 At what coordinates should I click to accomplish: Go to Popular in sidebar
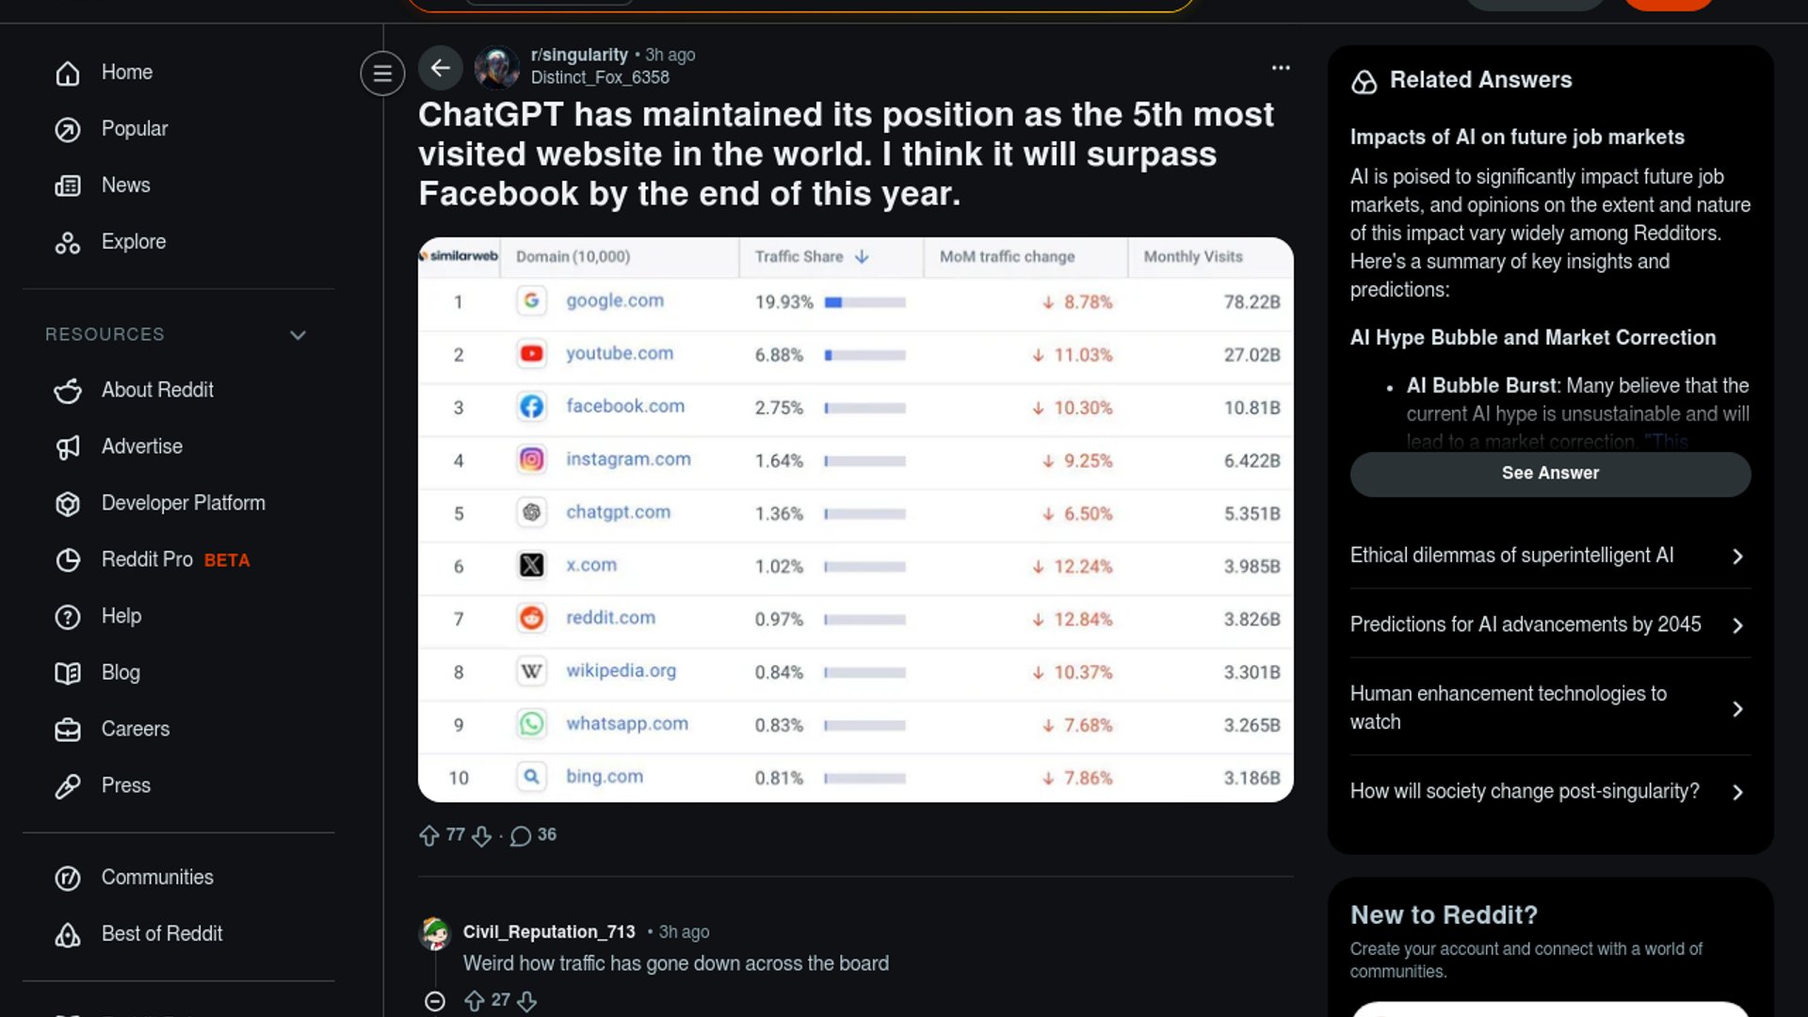pos(134,129)
